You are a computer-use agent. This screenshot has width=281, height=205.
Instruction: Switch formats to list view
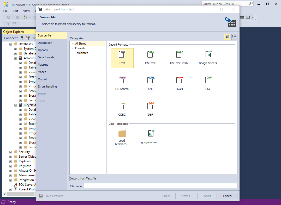click(234, 37)
